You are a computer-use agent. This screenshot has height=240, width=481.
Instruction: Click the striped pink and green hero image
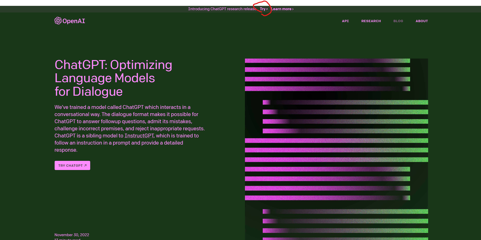point(336,149)
